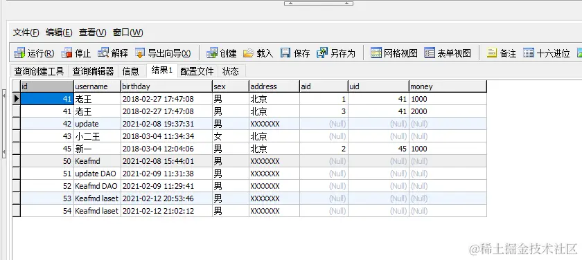Image resolution: width=582 pixels, height=260 pixels.
Task: Select the cell with username 'Keafmd DAO'
Action: tap(97, 186)
